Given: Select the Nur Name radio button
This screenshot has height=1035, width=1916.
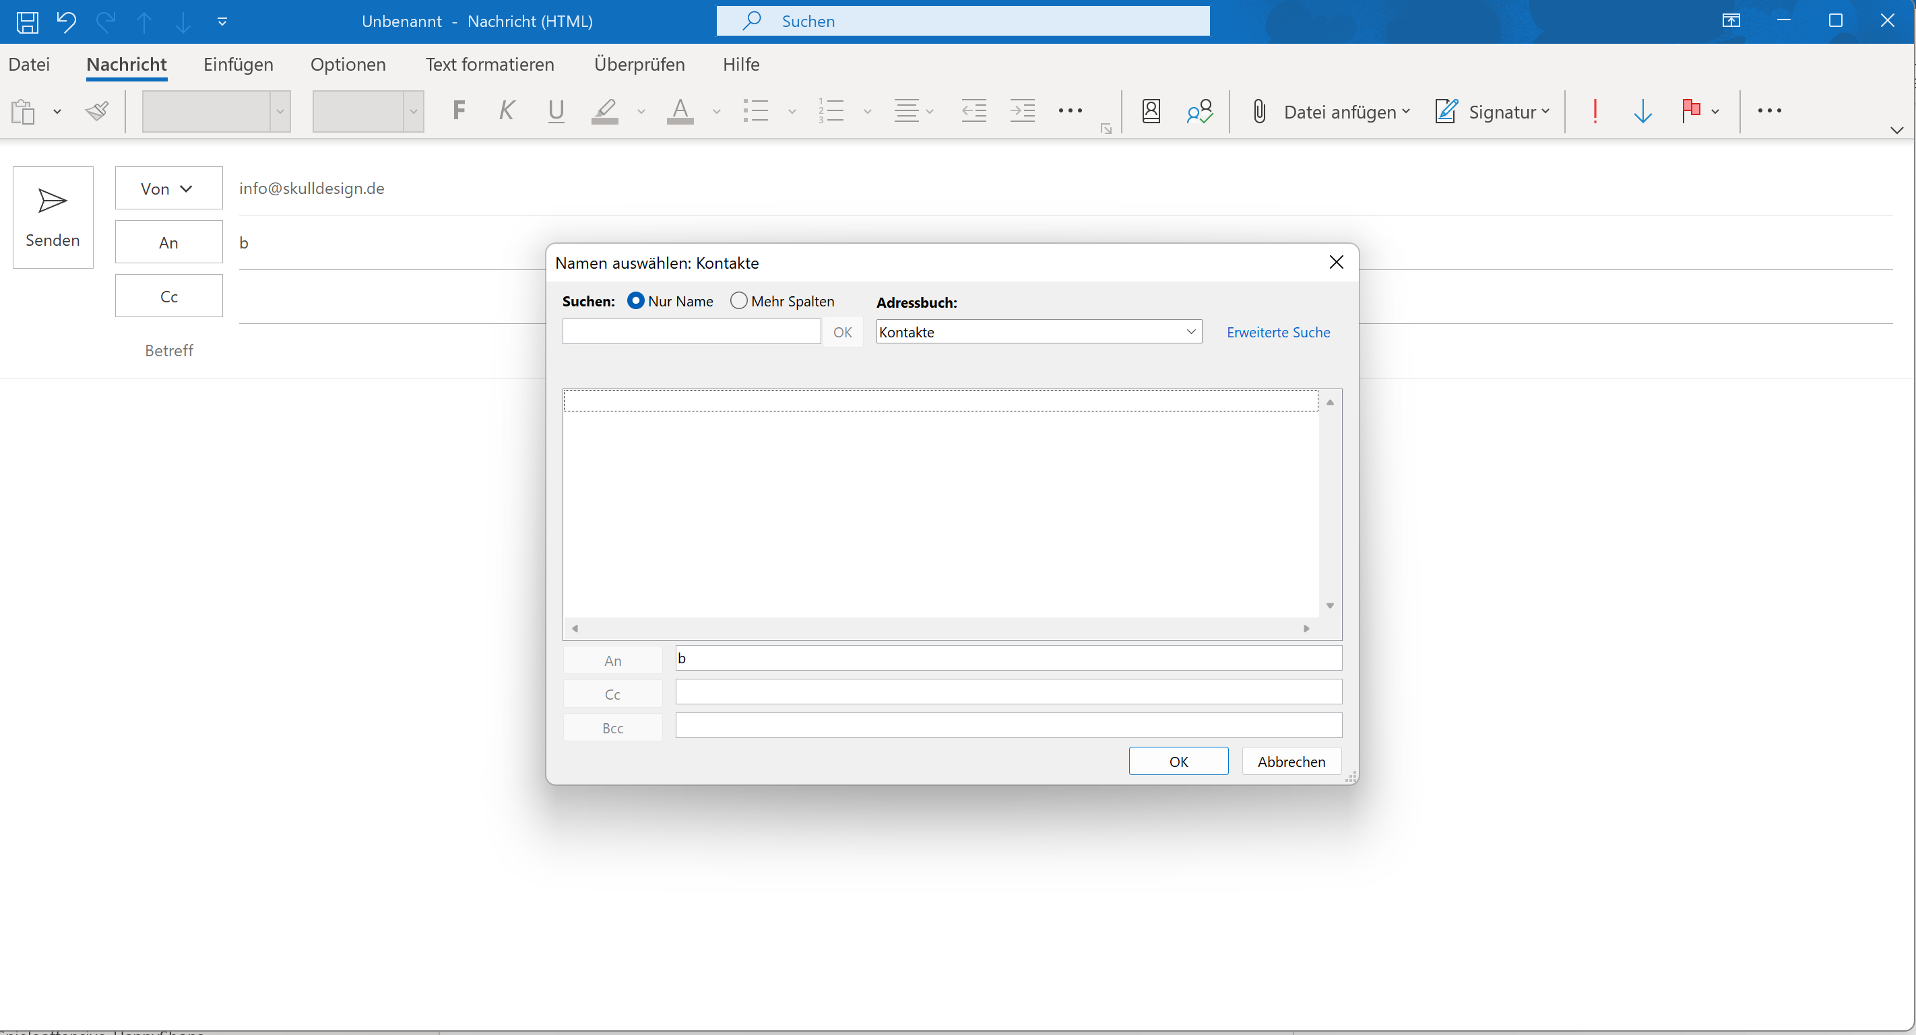Looking at the screenshot, I should click(636, 300).
